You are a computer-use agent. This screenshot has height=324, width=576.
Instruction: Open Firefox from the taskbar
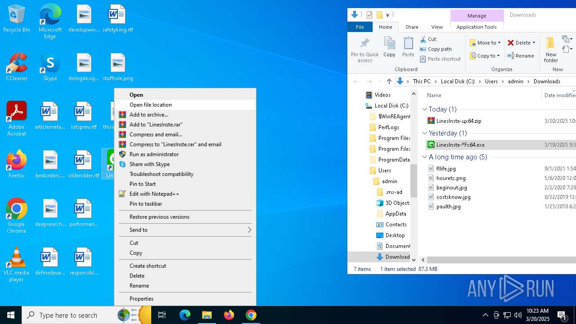point(229,315)
